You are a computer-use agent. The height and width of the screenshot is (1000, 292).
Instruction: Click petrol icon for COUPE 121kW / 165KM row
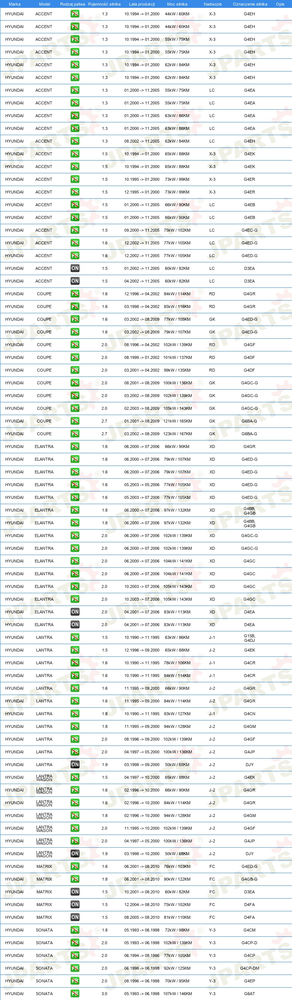tap(75, 421)
